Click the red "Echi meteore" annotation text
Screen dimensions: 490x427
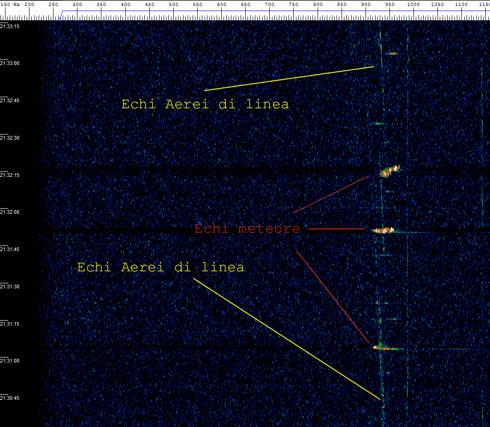coord(247,228)
